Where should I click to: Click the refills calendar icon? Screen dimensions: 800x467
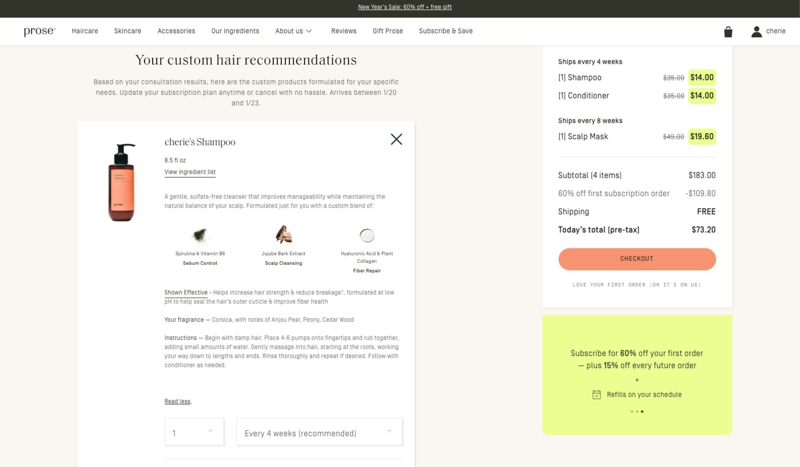(596, 395)
